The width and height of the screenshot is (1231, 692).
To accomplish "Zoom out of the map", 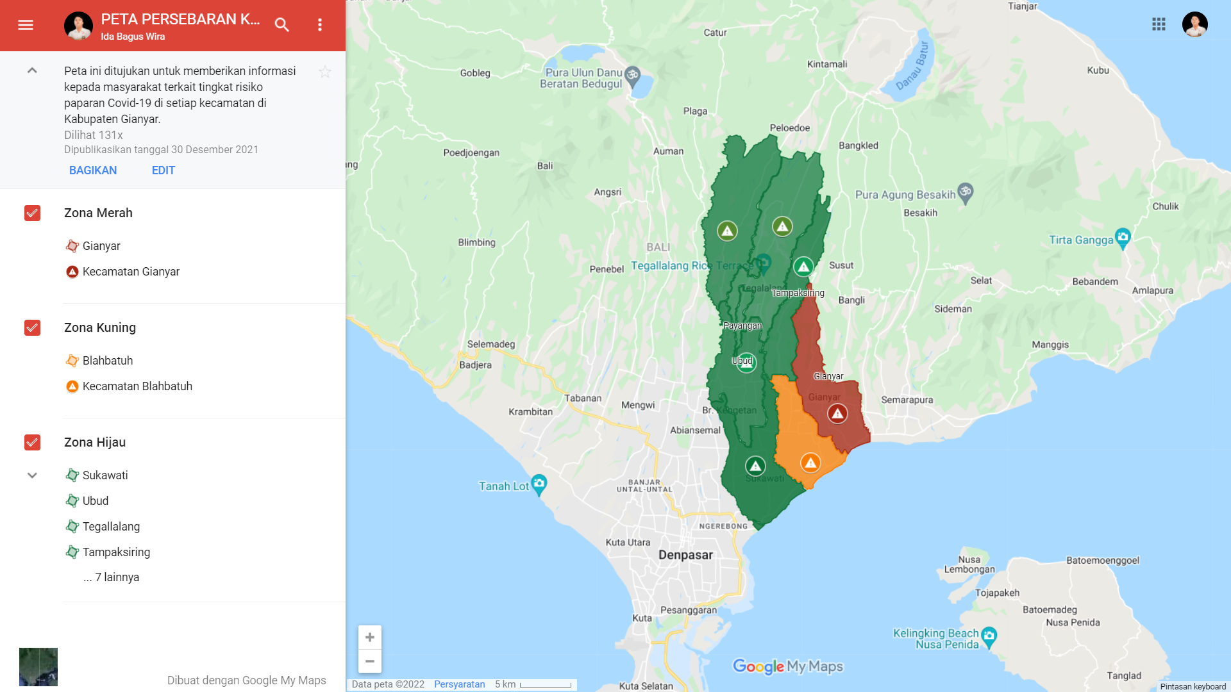I will (x=370, y=661).
